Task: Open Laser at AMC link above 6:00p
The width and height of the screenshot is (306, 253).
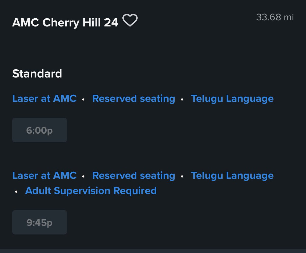Action: 44,98
